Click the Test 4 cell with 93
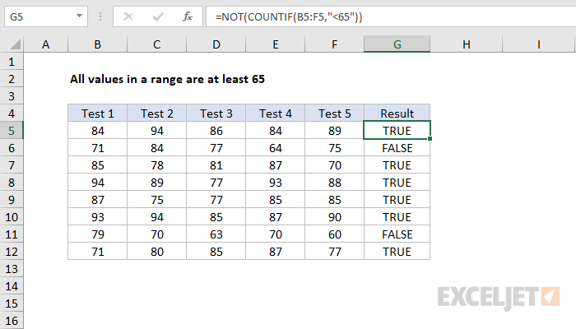This screenshot has width=576, height=329. point(275,183)
